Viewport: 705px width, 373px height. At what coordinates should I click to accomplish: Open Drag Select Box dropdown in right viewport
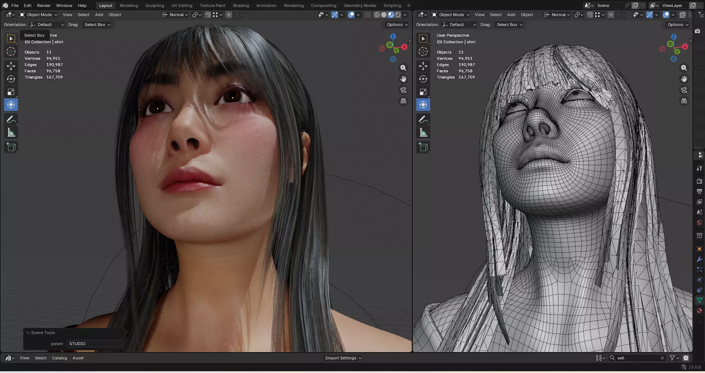click(509, 25)
